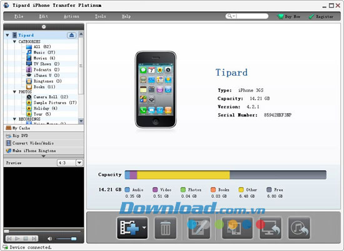
Task: Open the Preview aspect ratio 4:3 dropdown
Action: tap(79, 163)
